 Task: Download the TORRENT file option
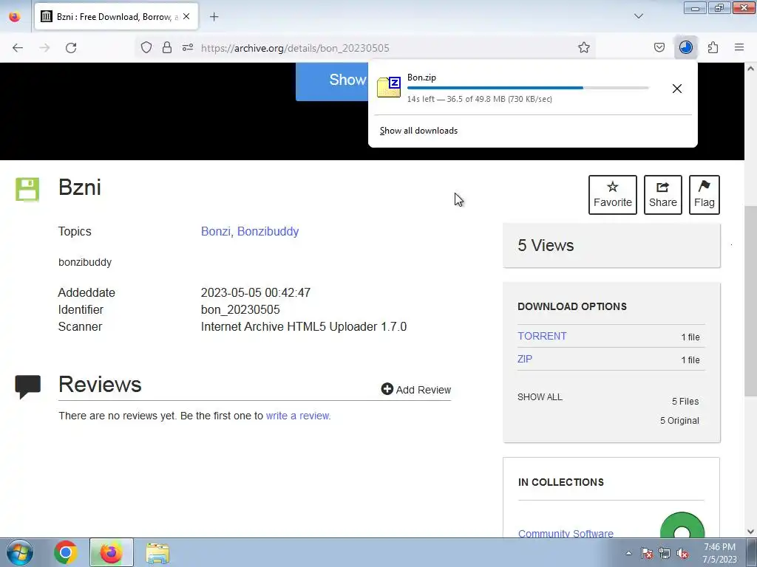542,336
